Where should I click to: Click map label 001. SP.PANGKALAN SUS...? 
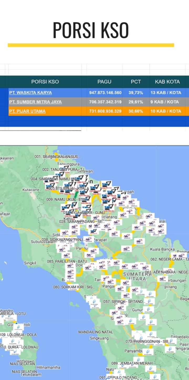[57, 157]
